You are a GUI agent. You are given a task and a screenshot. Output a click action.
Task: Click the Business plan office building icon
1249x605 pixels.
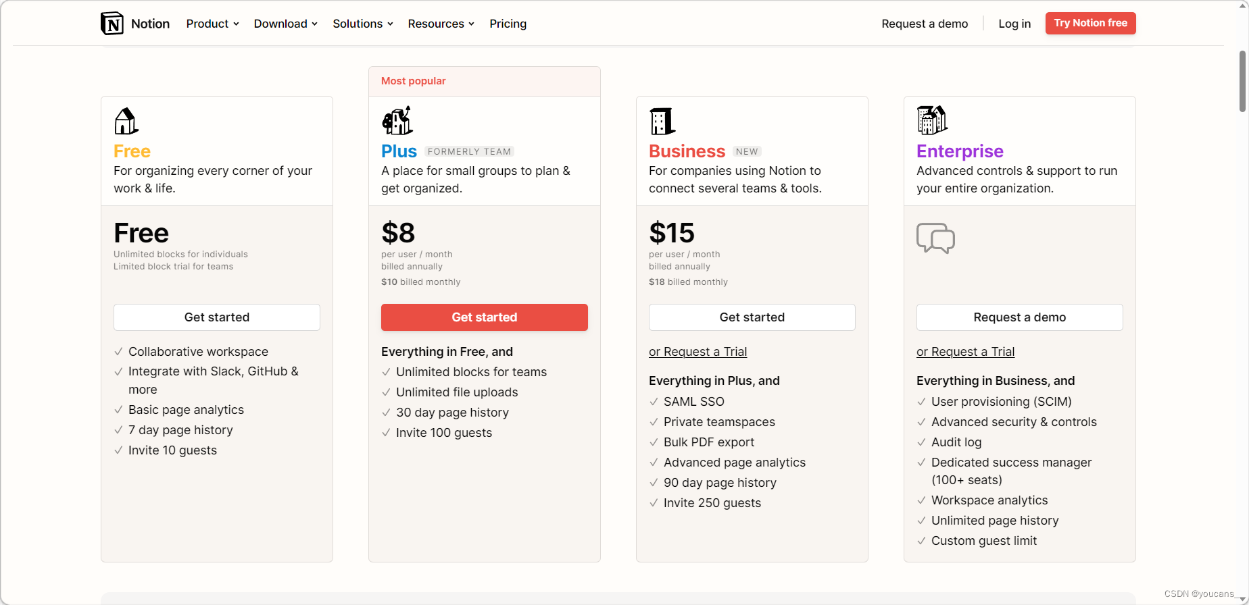[x=662, y=122]
